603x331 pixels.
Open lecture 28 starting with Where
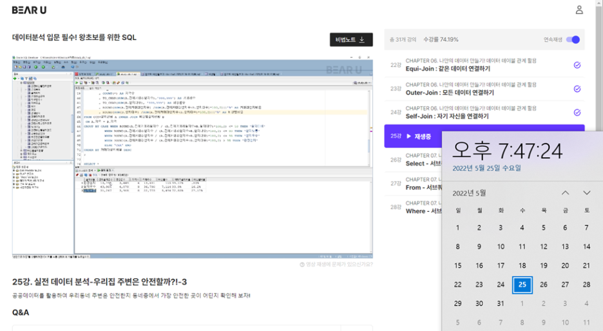(x=413, y=207)
